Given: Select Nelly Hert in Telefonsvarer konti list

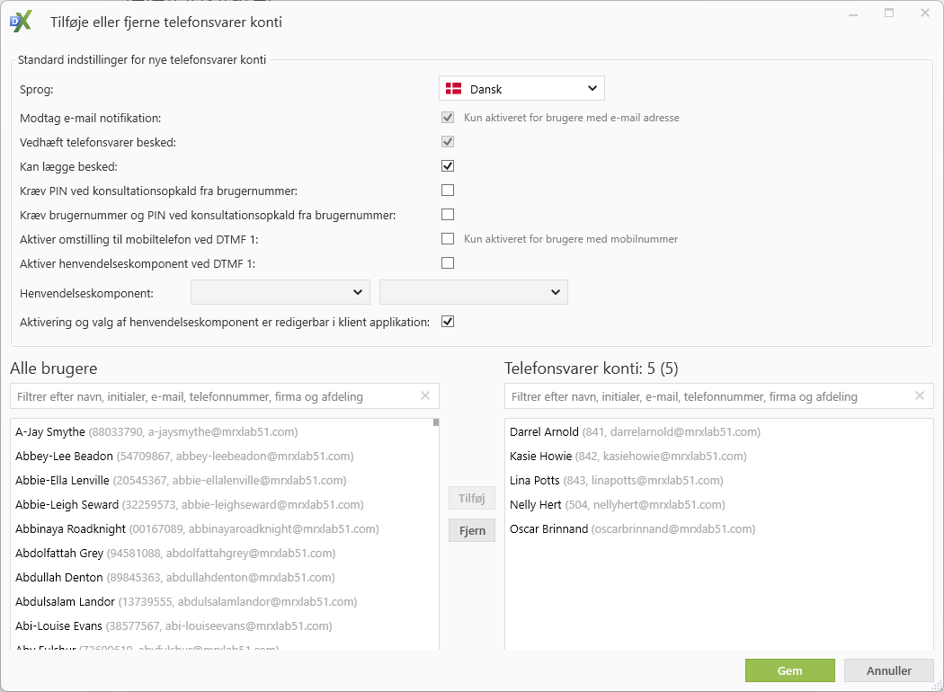Looking at the screenshot, I should tap(535, 505).
